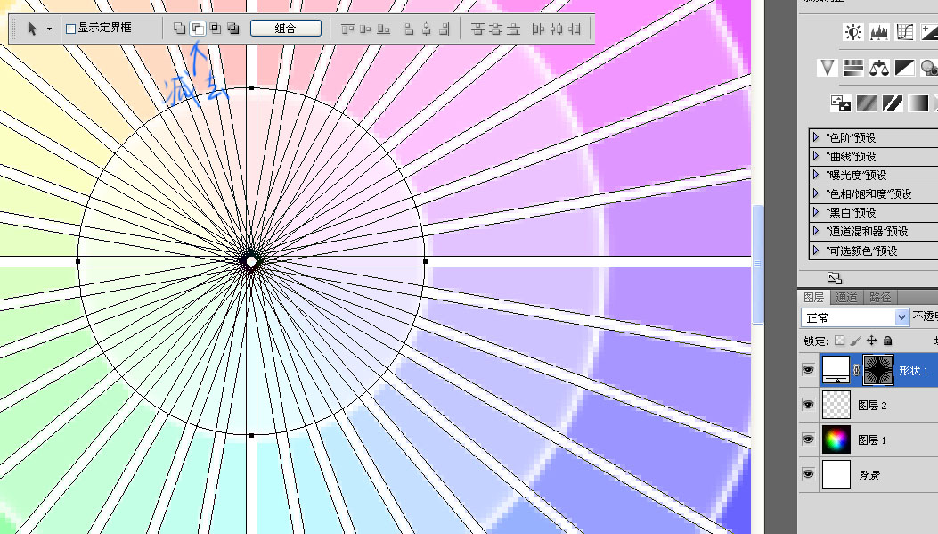Screen dimensions: 938x534
Task: Expand the "可选颜色"预设 presets
Action: pos(816,251)
